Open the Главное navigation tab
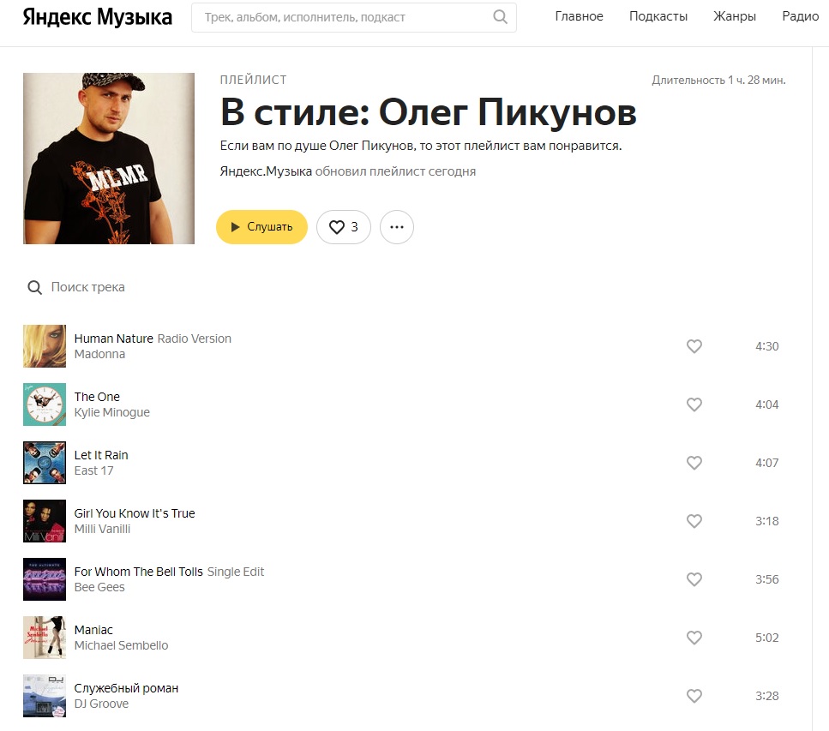Screen dimensions: 829x731 (579, 16)
